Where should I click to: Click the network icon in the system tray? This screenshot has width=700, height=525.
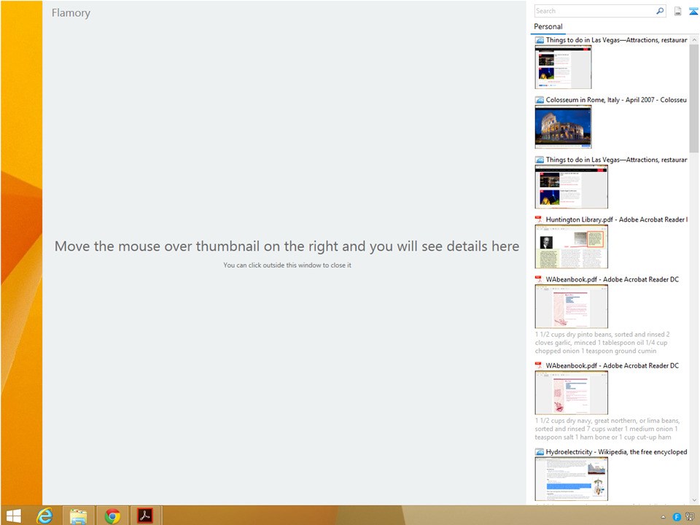tap(689, 516)
